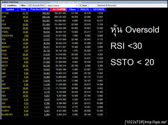
Task: Select the TIP symbol
Action: (x=3, y=92)
